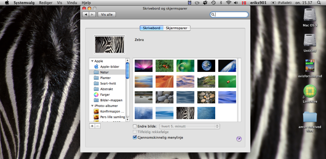
Task: Choose the ladybug wallpaper thumbnail
Action: (227, 82)
